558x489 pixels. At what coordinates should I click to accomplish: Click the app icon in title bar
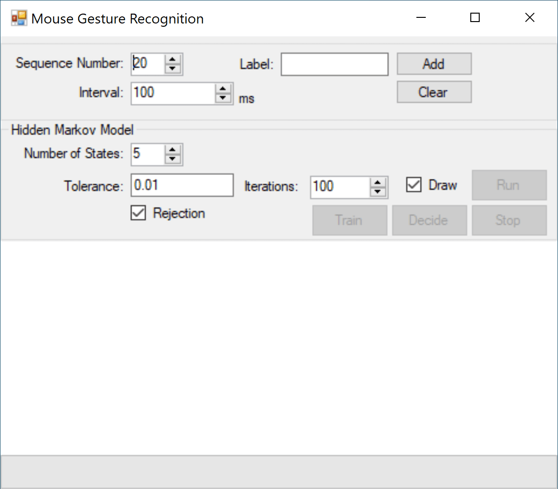[19, 18]
